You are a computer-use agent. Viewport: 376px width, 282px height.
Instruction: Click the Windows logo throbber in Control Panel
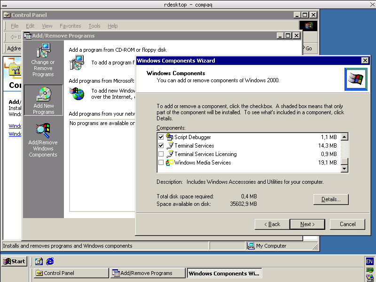click(308, 26)
